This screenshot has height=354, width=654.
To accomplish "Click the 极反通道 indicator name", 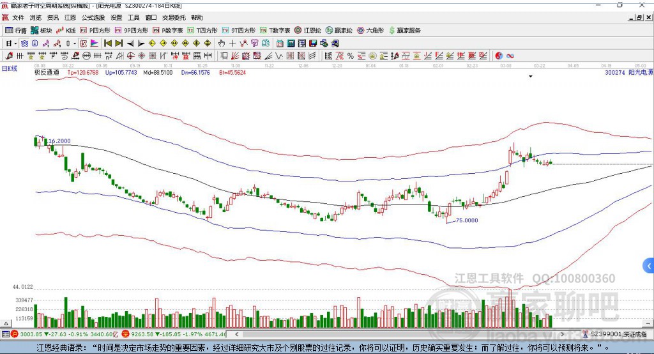I will point(47,72).
